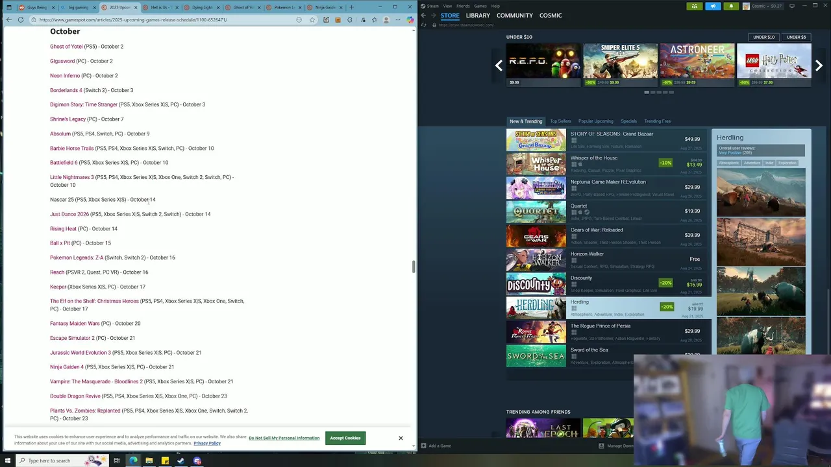Viewport: 831px width, 467px height.
Task: Go to the Steam LIBRARY section
Action: click(477, 15)
